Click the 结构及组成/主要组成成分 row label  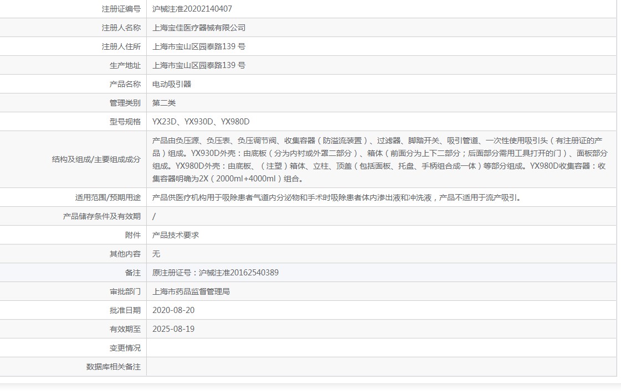click(96, 159)
